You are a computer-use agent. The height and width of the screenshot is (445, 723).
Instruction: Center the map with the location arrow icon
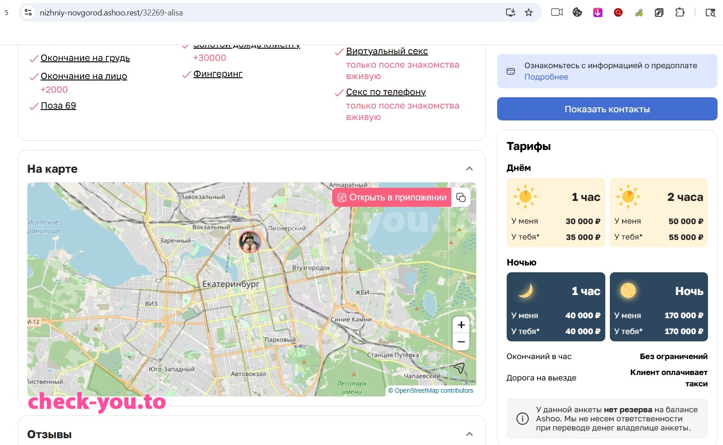tap(459, 368)
